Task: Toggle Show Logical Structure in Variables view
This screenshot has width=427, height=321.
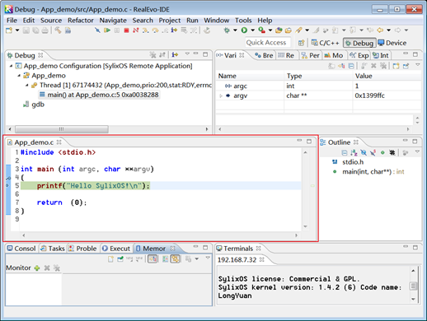Action: click(x=341, y=66)
